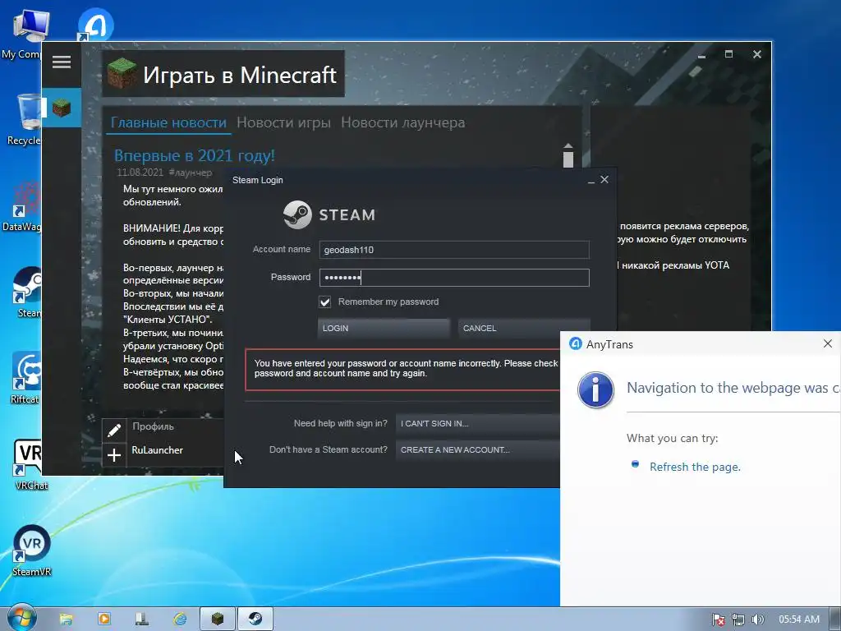Click CREATE A NEW ACCOUNT button
This screenshot has width=841, height=631.
pyautogui.click(x=478, y=449)
